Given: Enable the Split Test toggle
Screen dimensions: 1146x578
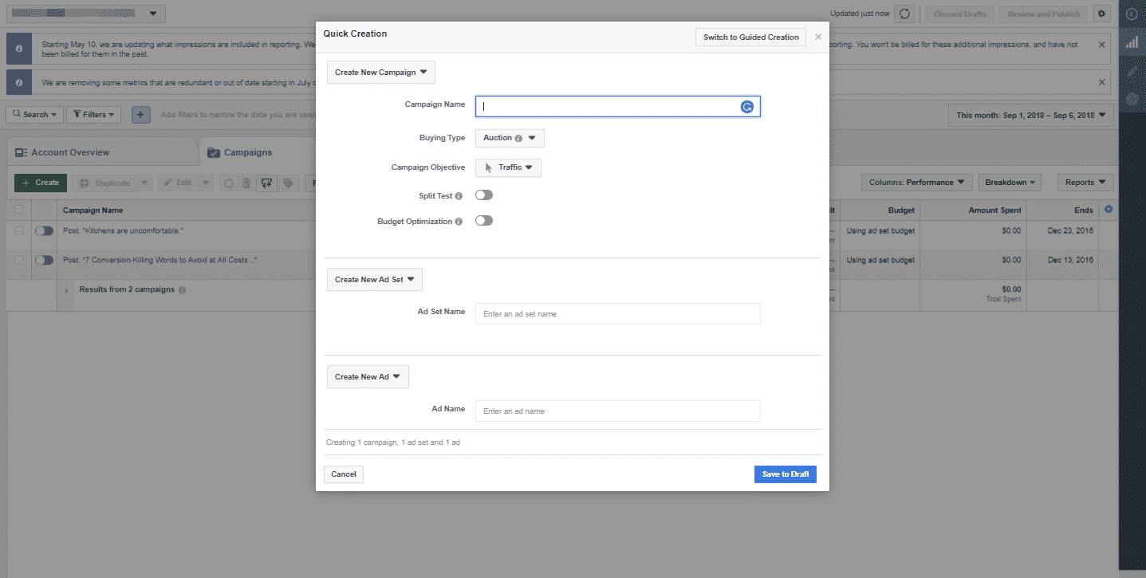Looking at the screenshot, I should click(x=484, y=195).
